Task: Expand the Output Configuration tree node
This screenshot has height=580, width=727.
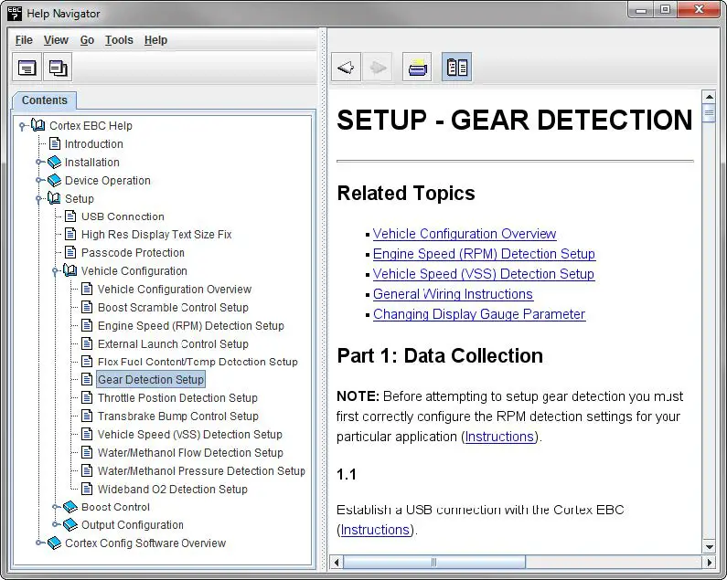Action: coord(56,524)
